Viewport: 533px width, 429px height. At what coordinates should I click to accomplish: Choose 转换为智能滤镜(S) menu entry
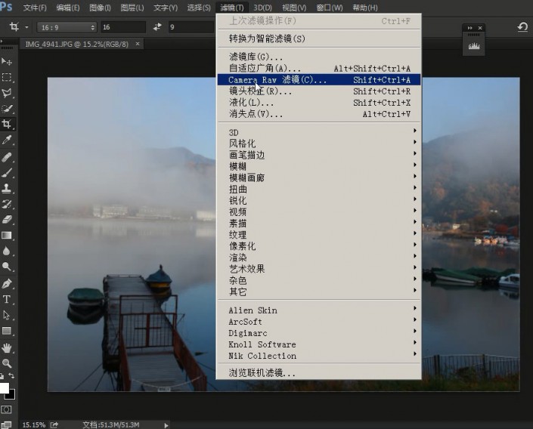[319, 39]
